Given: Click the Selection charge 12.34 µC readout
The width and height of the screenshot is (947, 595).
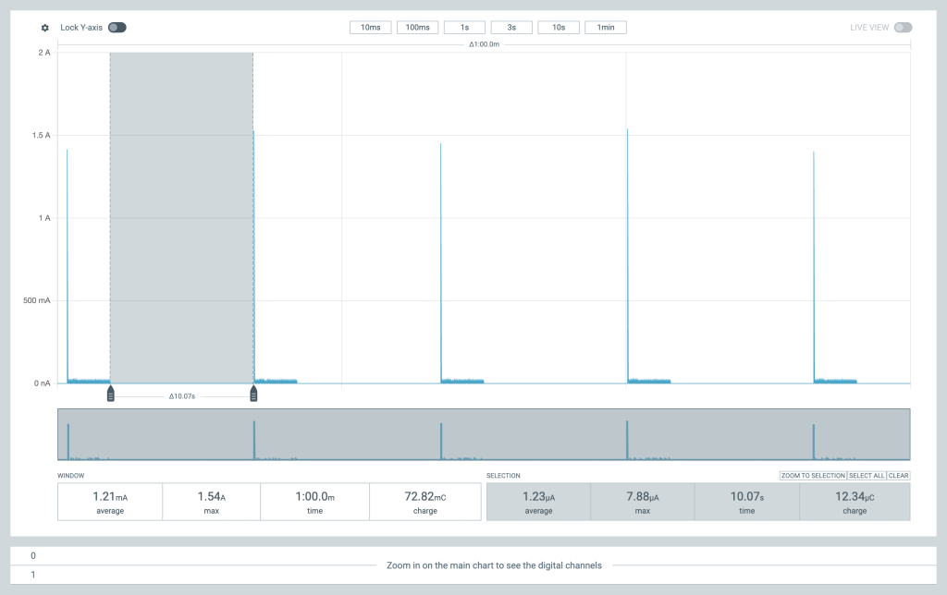Looking at the screenshot, I should tap(855, 502).
